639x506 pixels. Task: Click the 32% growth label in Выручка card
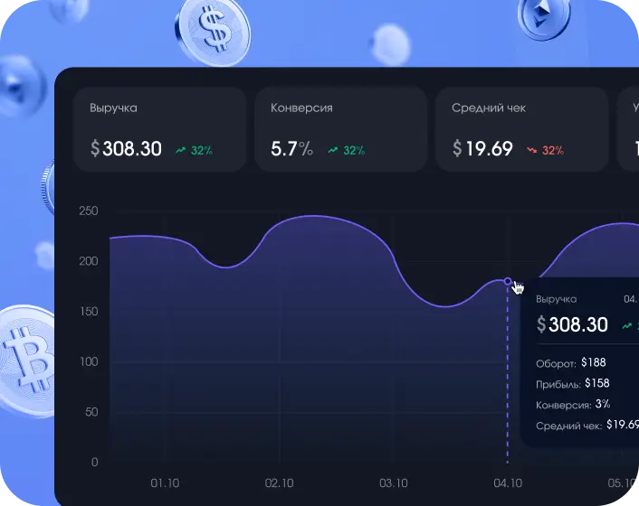pos(202,151)
